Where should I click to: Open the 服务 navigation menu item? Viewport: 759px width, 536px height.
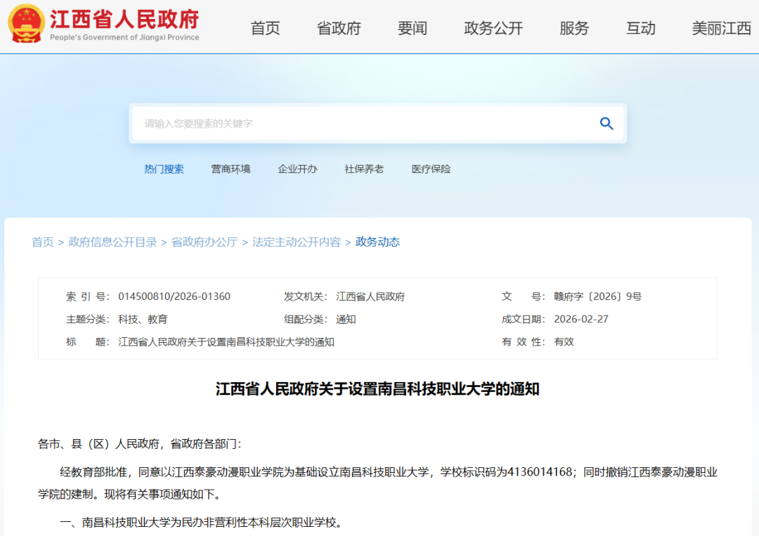573,29
